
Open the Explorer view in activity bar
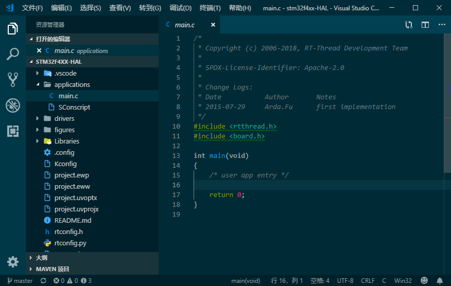[13, 29]
